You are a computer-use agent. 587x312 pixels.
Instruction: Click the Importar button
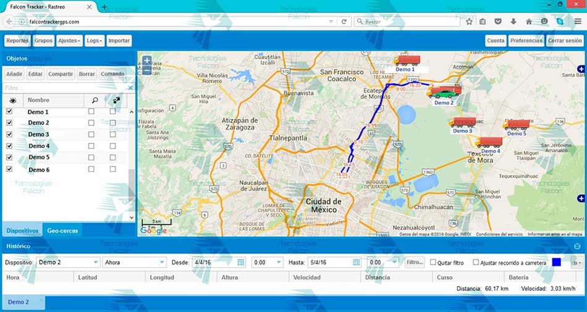[x=119, y=41]
